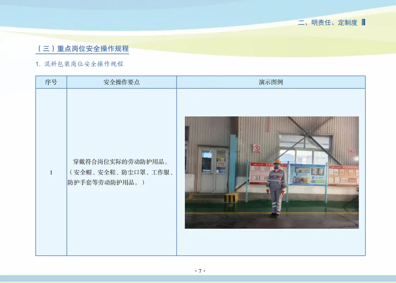Click the sequence number '1' cell

(x=51, y=173)
